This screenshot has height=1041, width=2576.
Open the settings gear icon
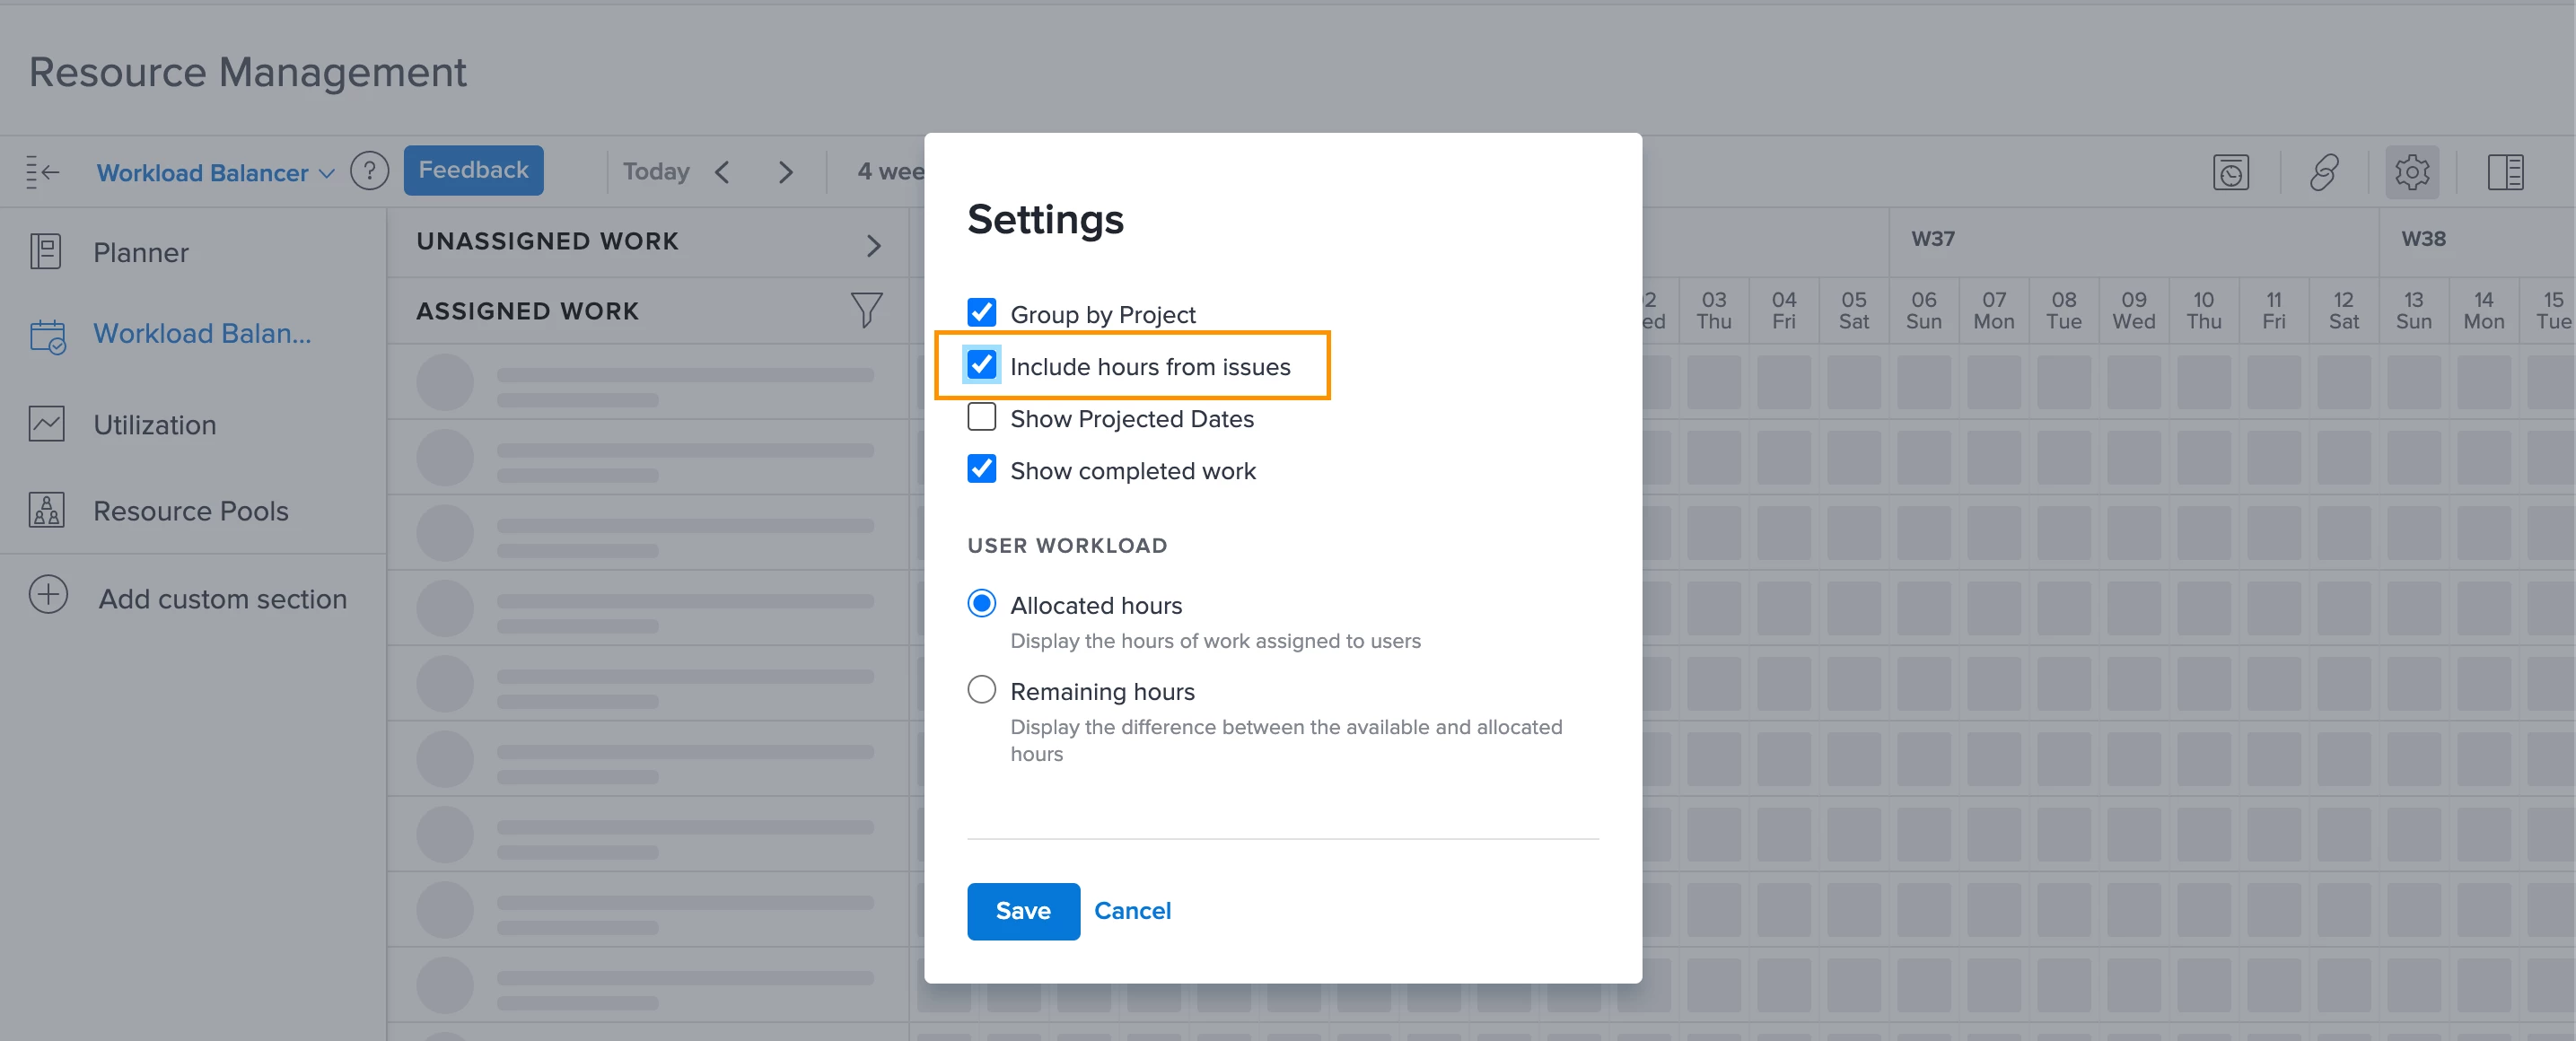point(2411,172)
